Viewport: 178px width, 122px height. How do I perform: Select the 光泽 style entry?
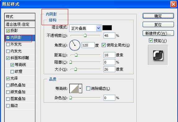point(20,78)
